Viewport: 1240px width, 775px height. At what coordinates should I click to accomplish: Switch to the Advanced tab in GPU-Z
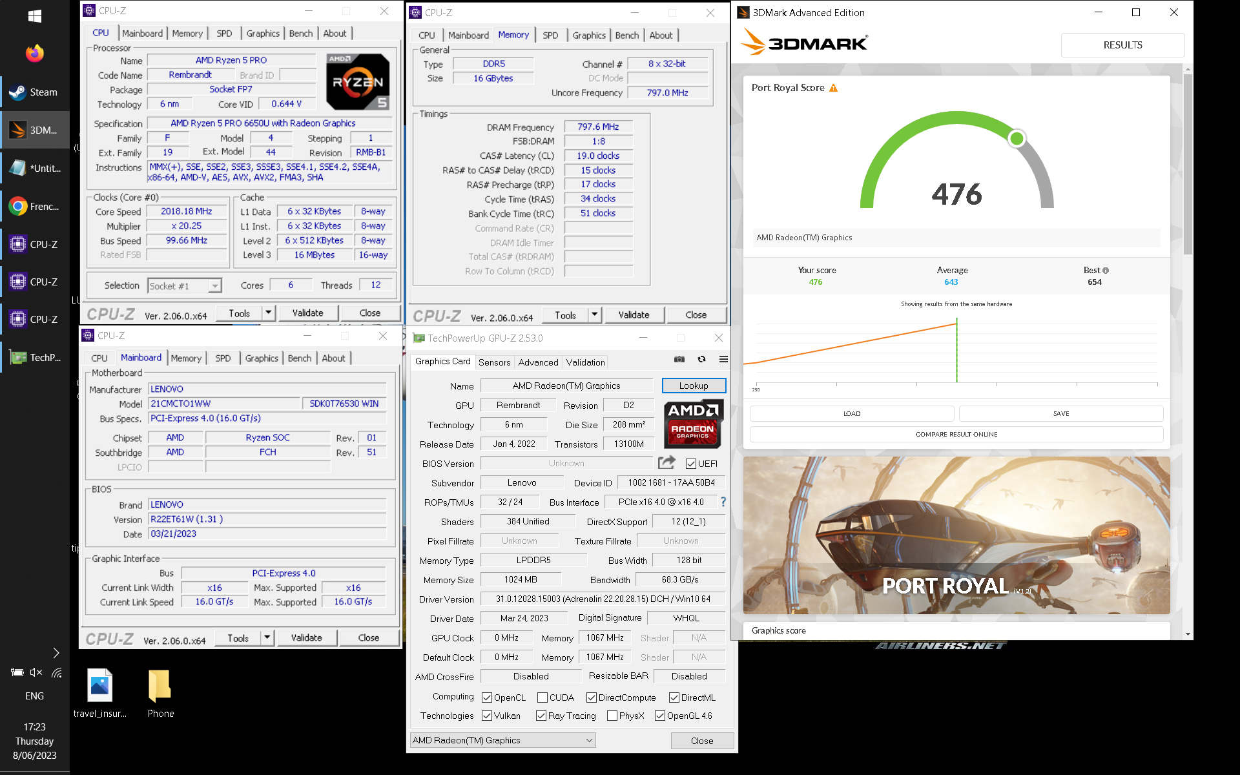tap(538, 362)
